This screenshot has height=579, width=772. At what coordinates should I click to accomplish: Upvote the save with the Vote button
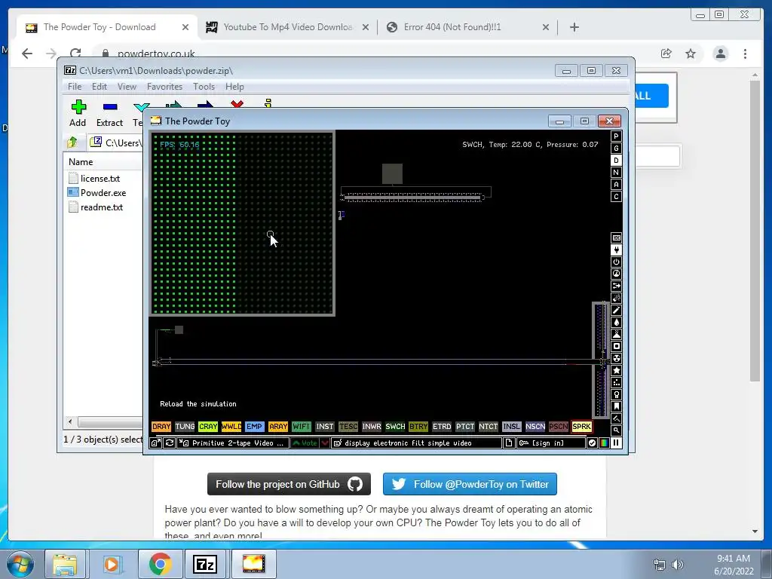[305, 443]
